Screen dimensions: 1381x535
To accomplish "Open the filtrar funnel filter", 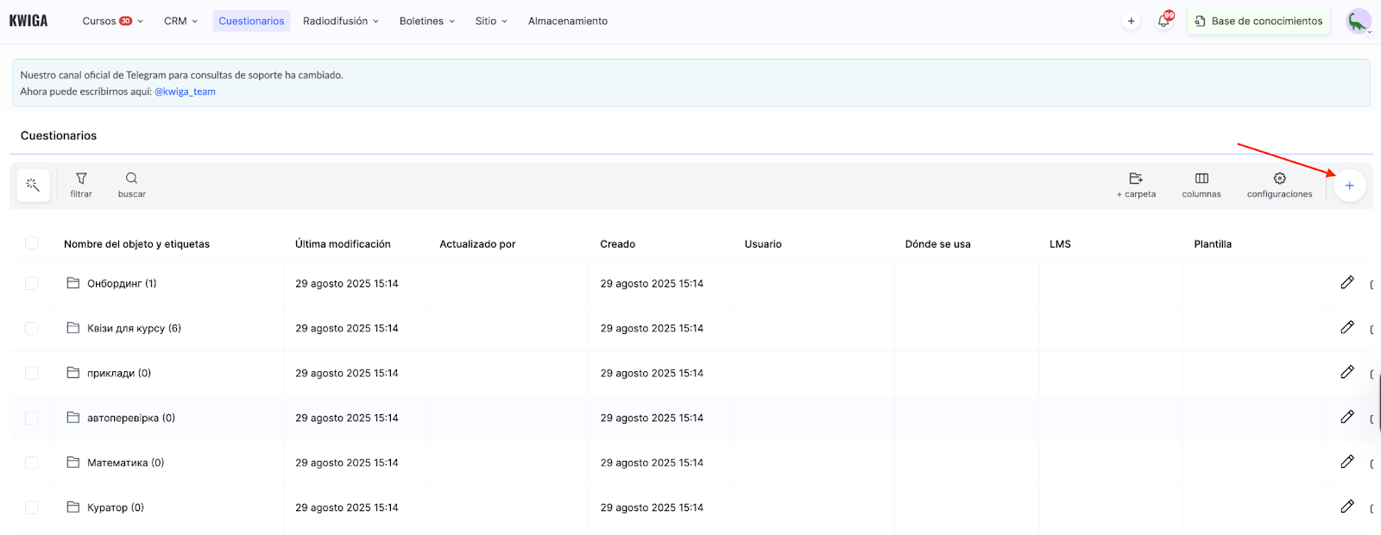I will pyautogui.click(x=81, y=185).
